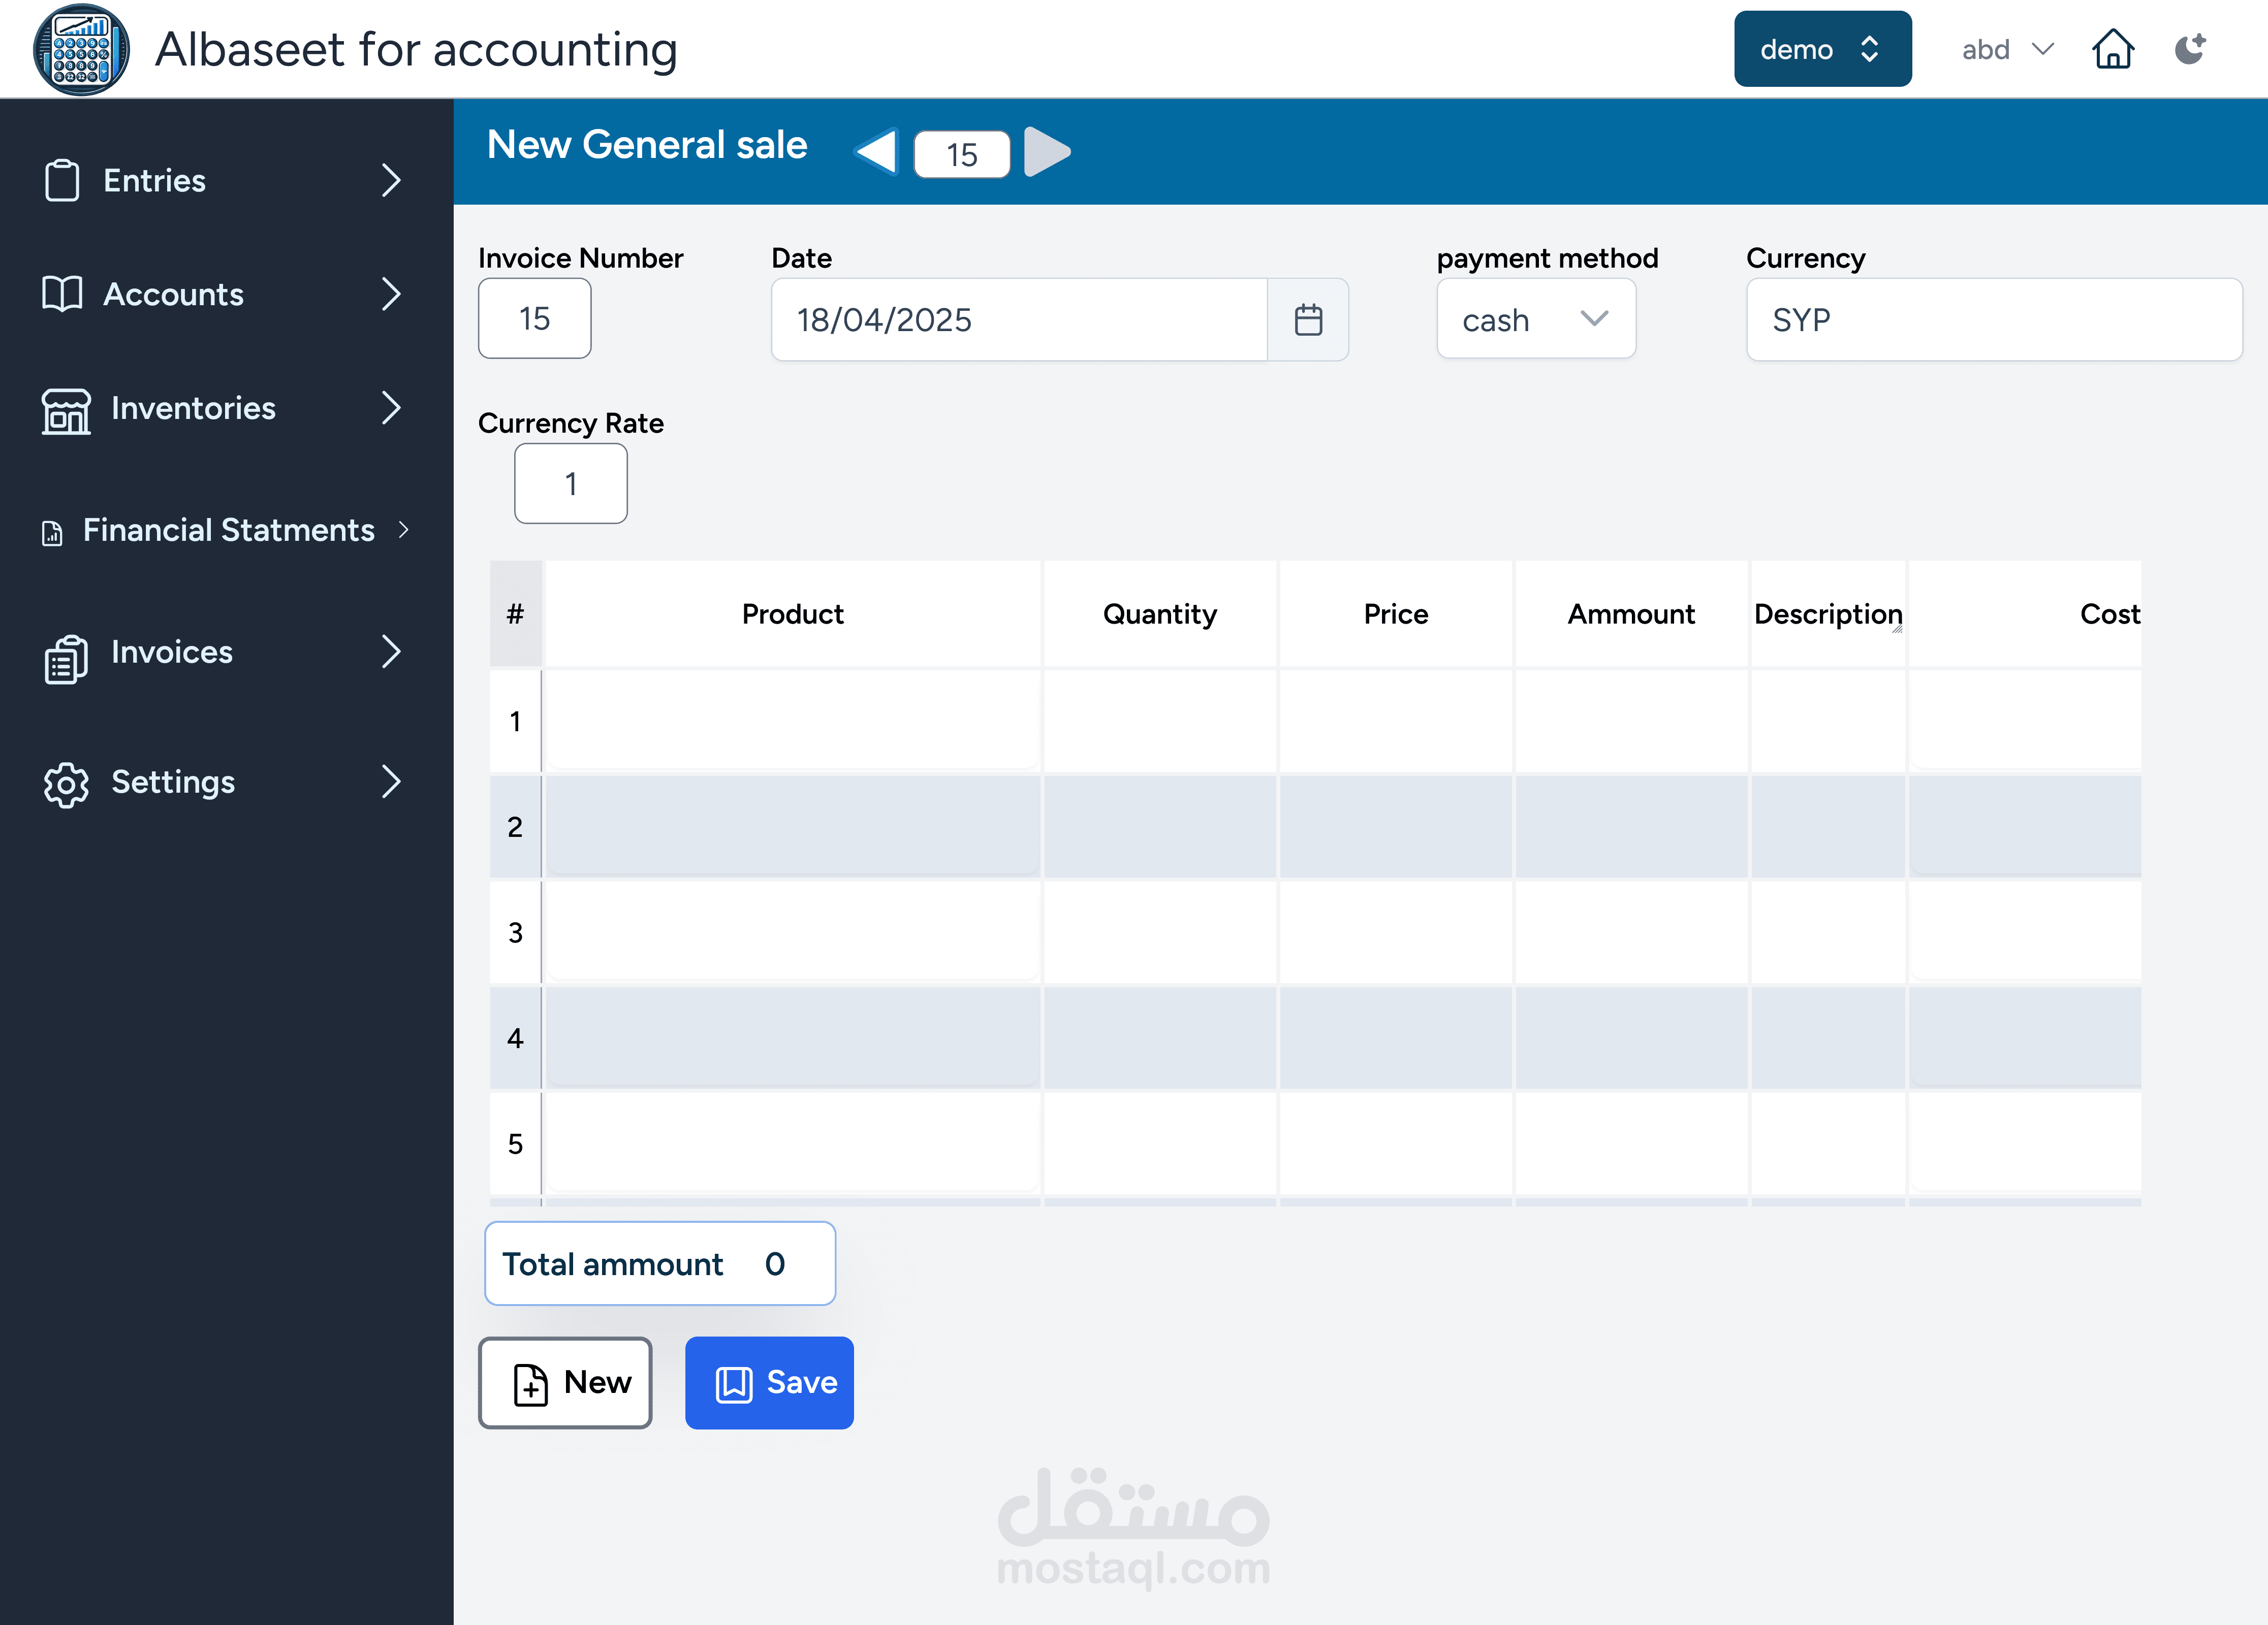The height and width of the screenshot is (1625, 2268).
Task: Click the Albaseet calculator logo
Action: tap(80, 49)
